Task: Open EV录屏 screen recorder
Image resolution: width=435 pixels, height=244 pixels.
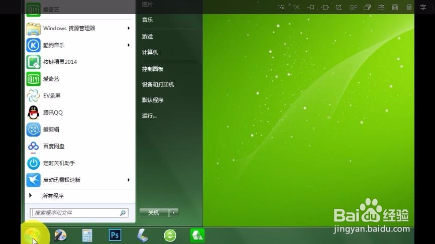Action: coord(79,96)
